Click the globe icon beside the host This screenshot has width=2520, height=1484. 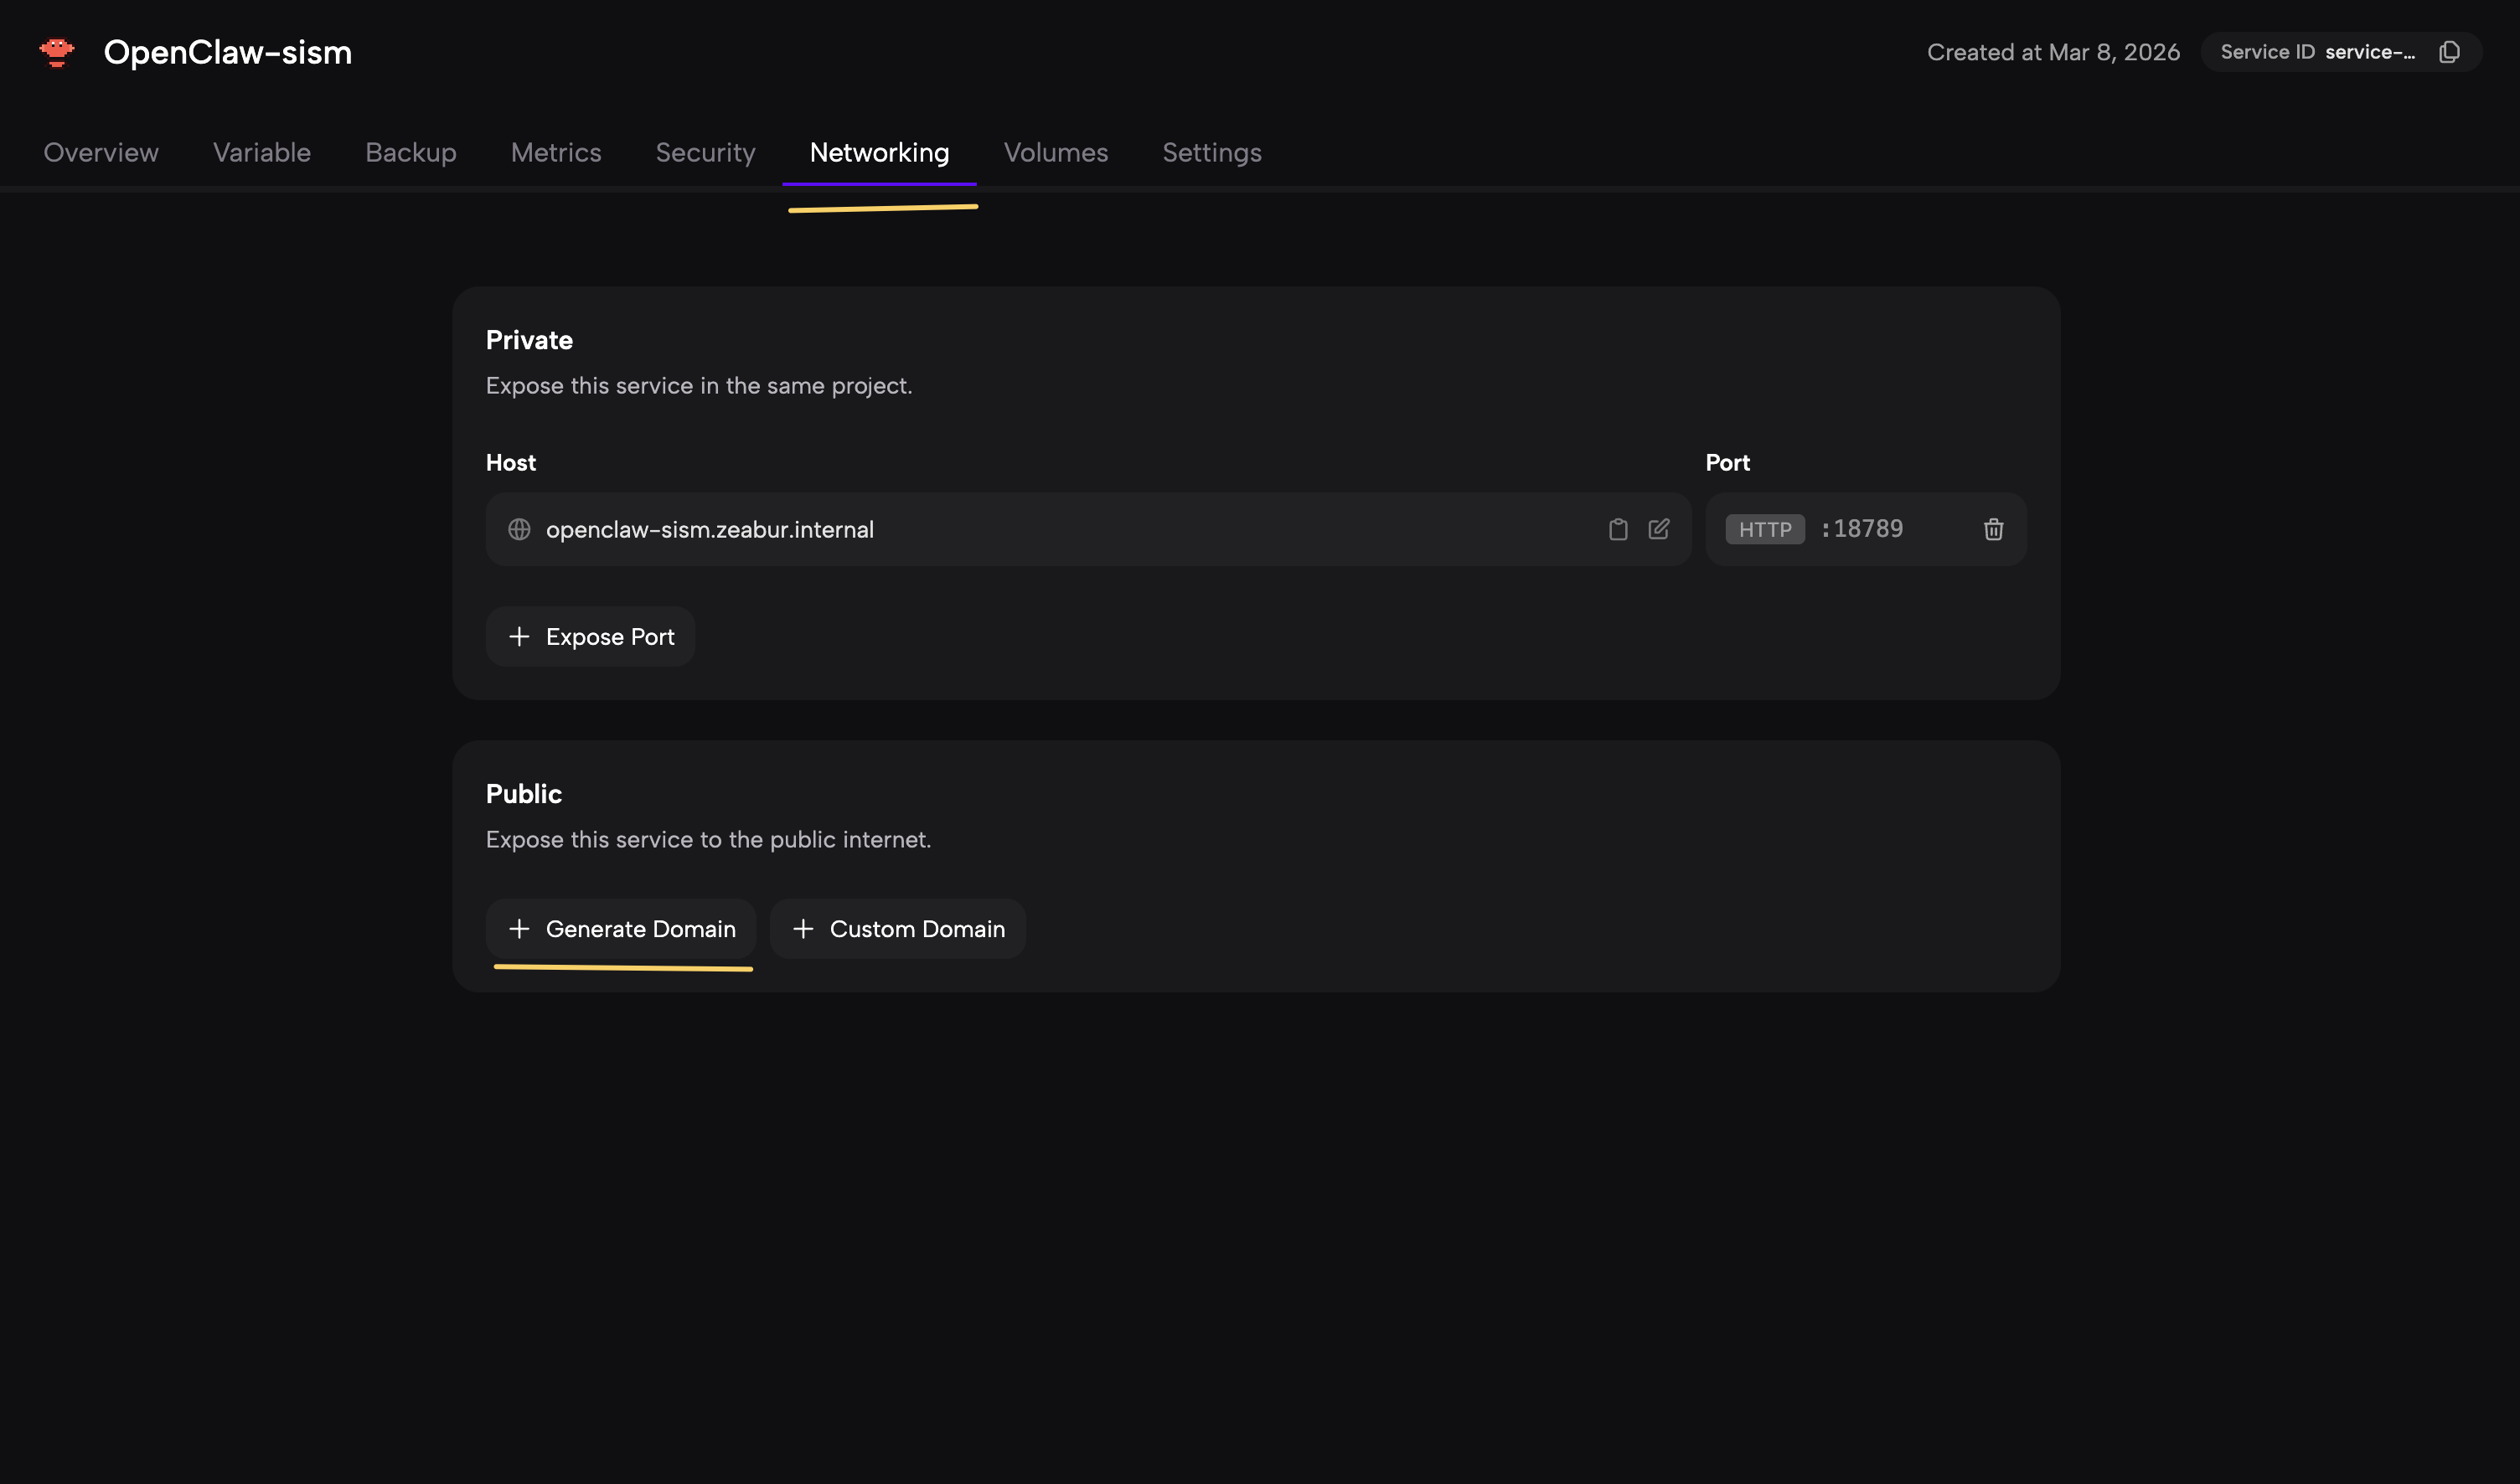tap(519, 529)
